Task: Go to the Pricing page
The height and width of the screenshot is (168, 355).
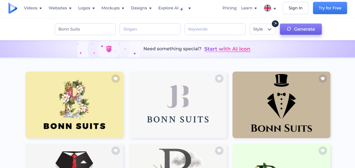Action: click(229, 8)
